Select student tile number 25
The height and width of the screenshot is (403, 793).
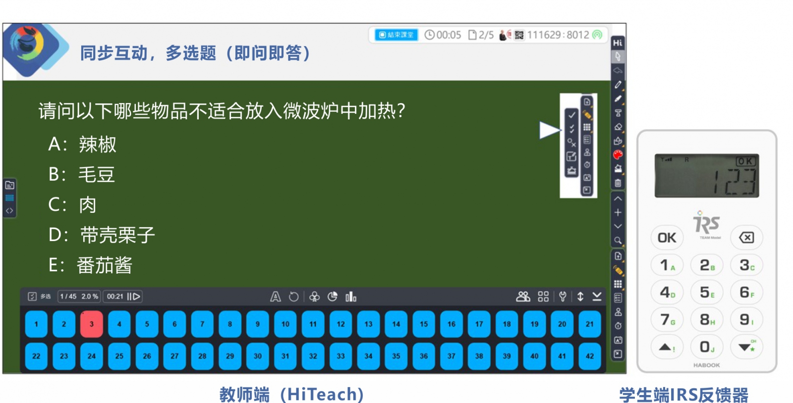pos(119,356)
